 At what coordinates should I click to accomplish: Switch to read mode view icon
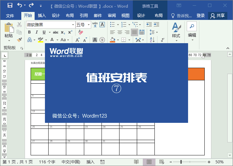coord(136,162)
